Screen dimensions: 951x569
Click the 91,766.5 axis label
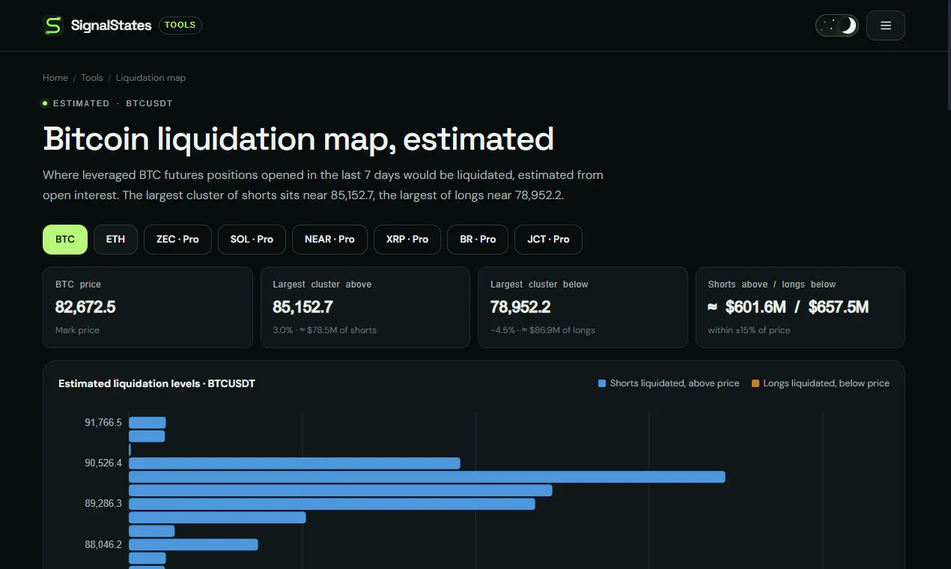point(103,423)
